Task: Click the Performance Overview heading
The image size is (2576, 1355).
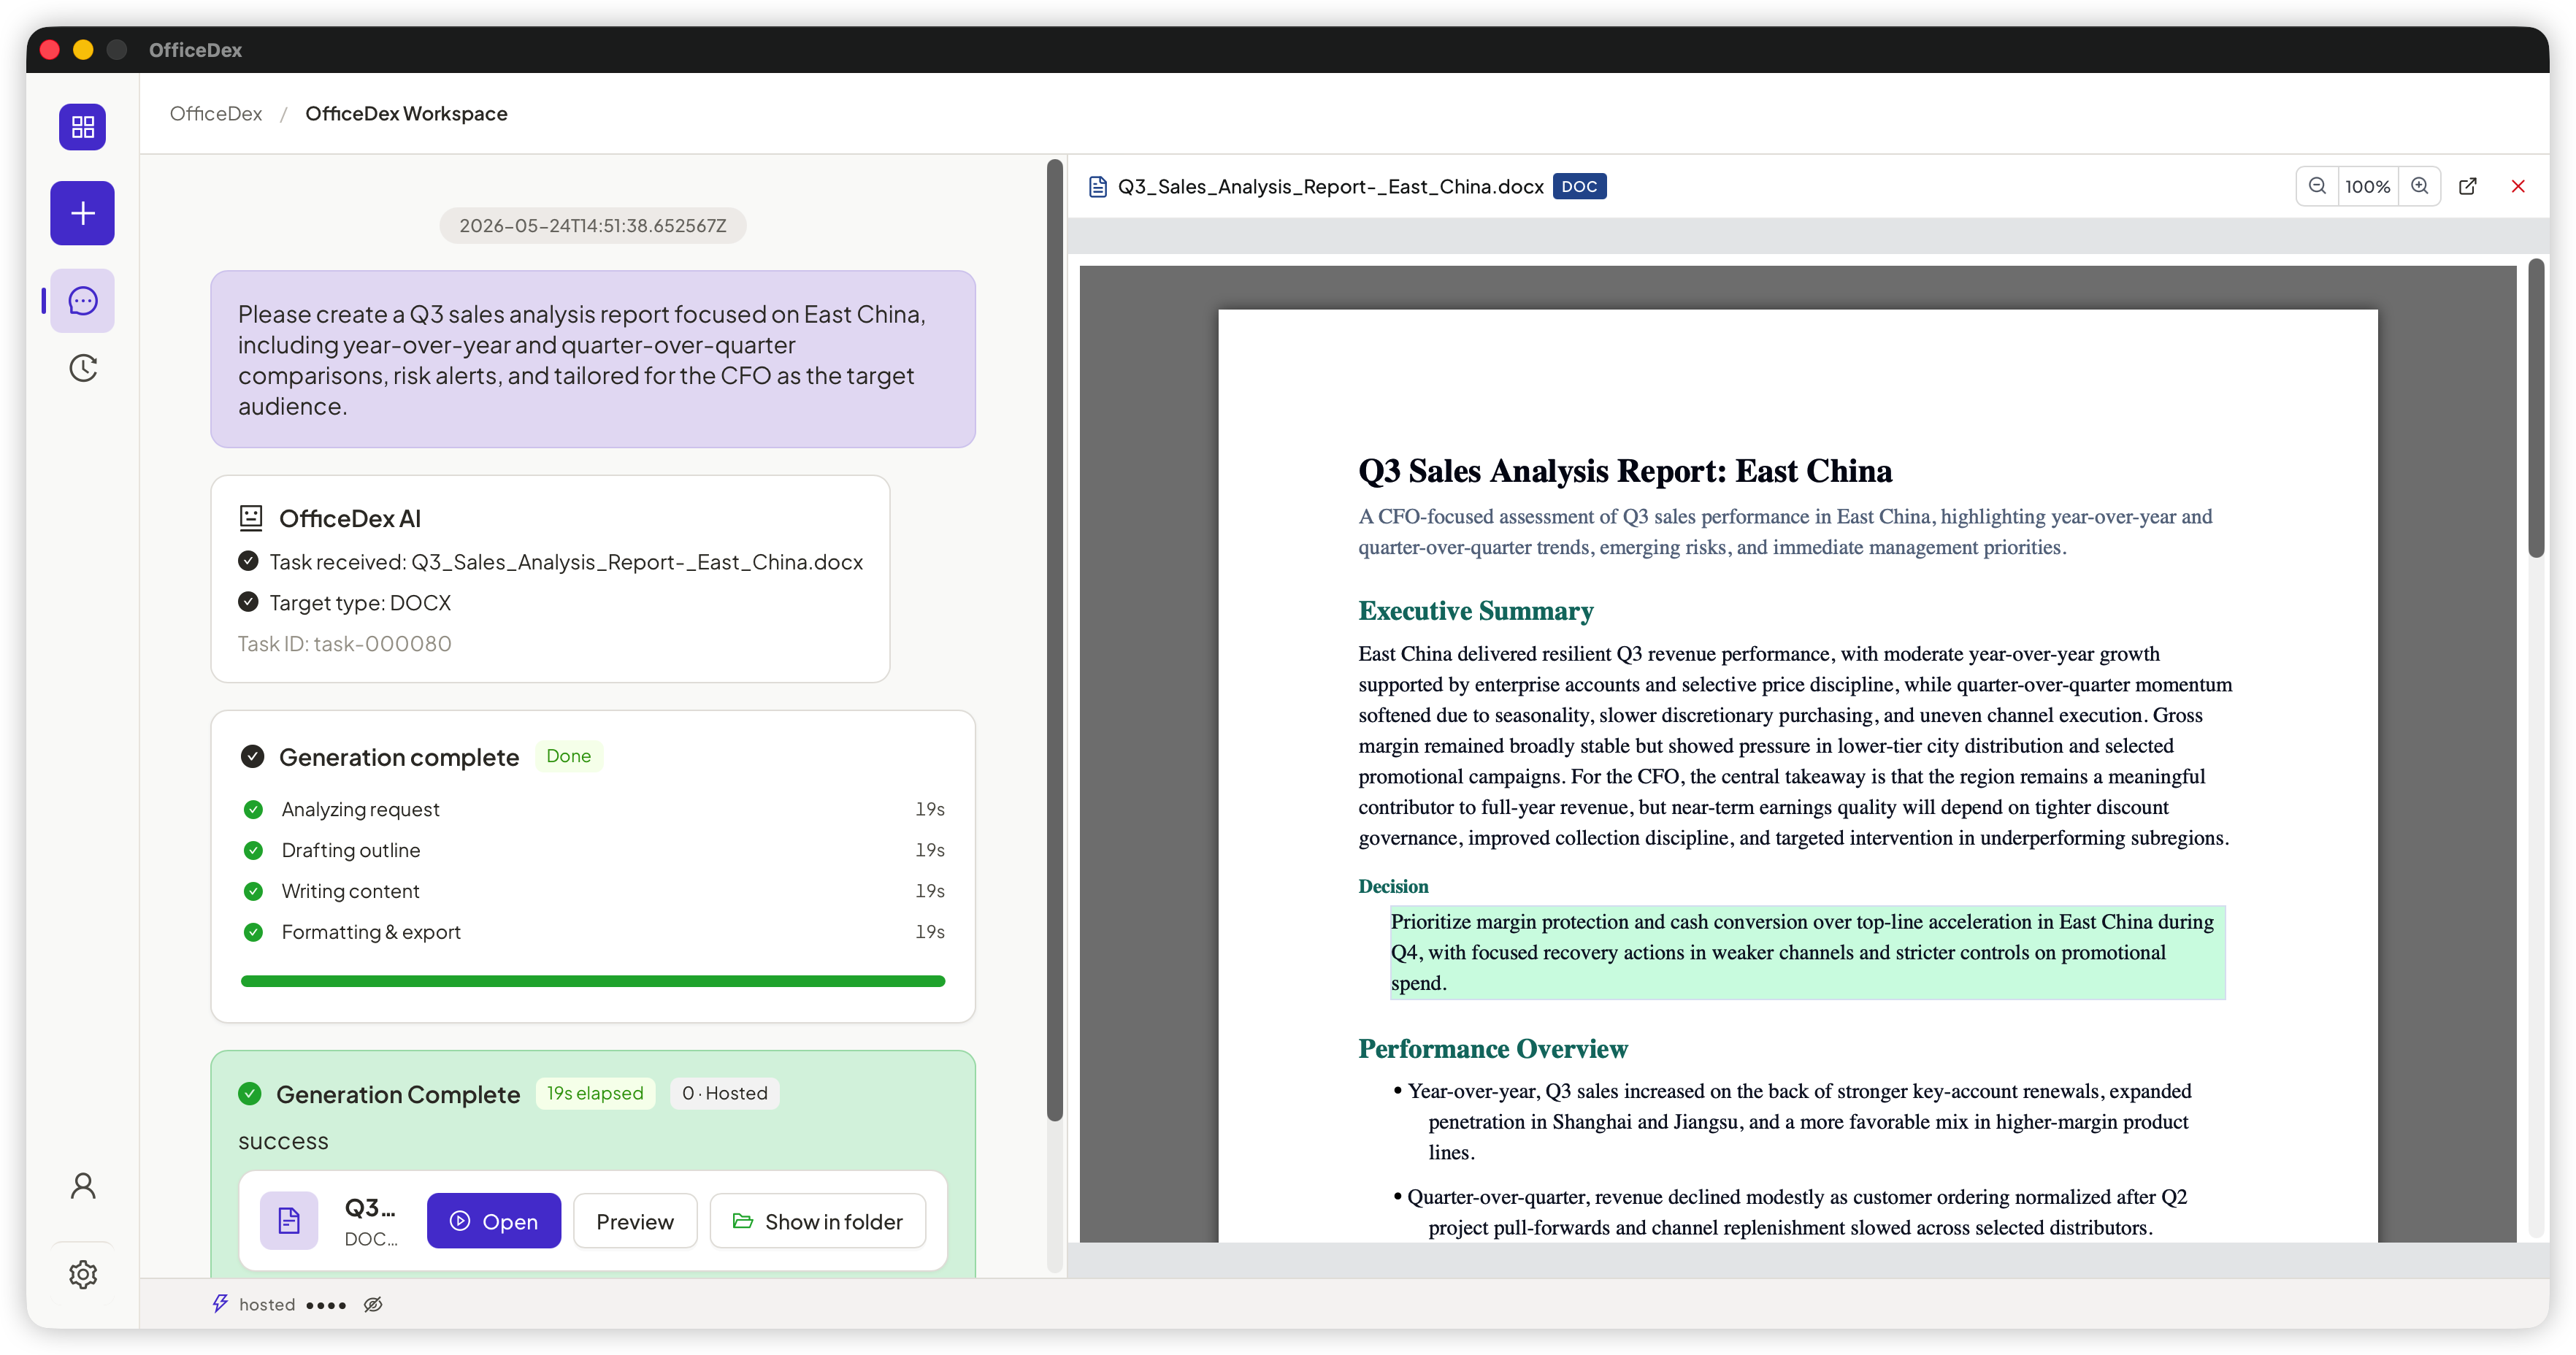Action: tap(1493, 1049)
